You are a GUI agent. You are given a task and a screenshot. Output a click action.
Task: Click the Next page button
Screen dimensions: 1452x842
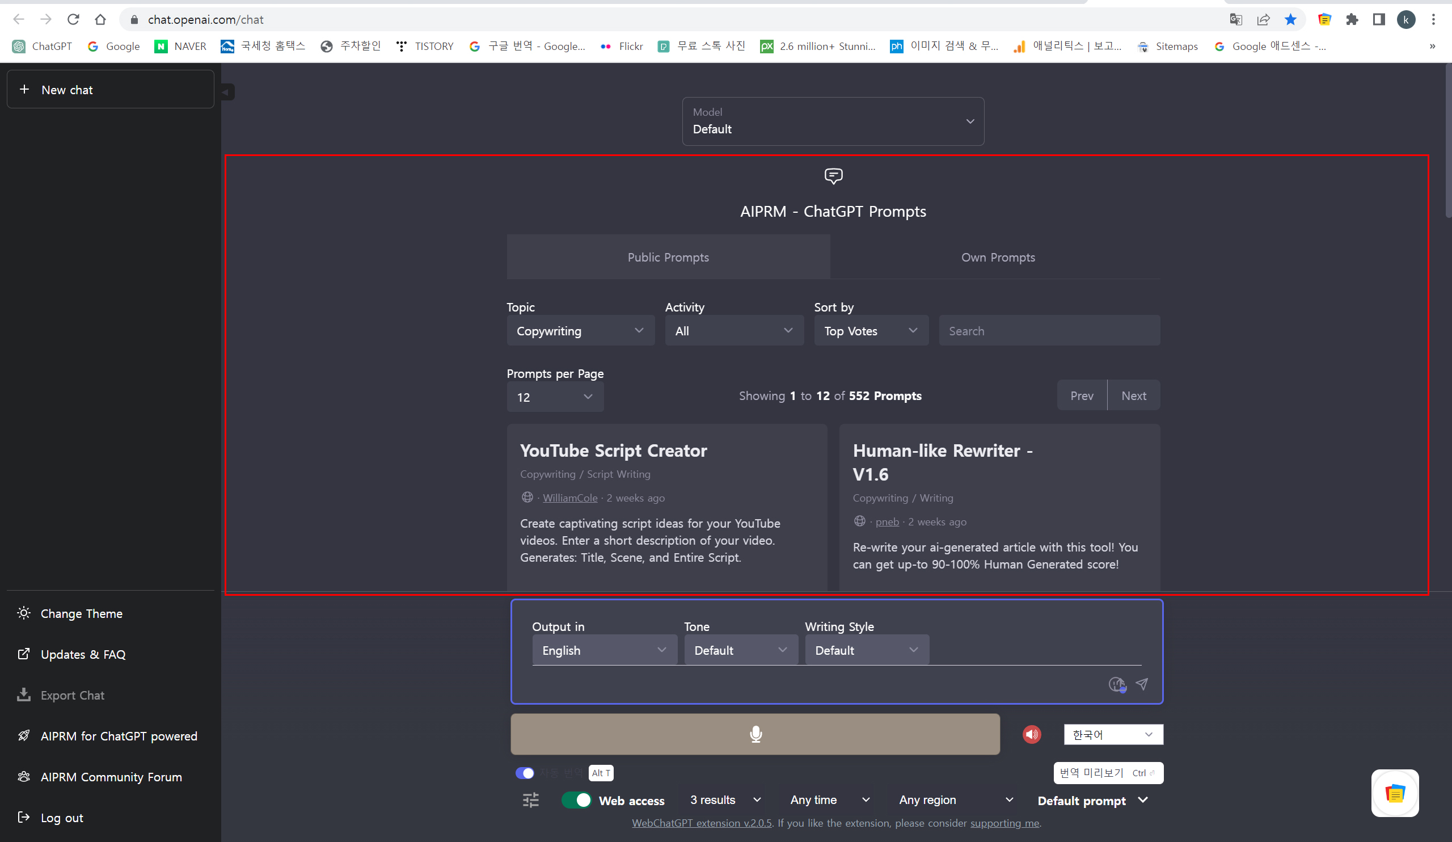click(1133, 395)
